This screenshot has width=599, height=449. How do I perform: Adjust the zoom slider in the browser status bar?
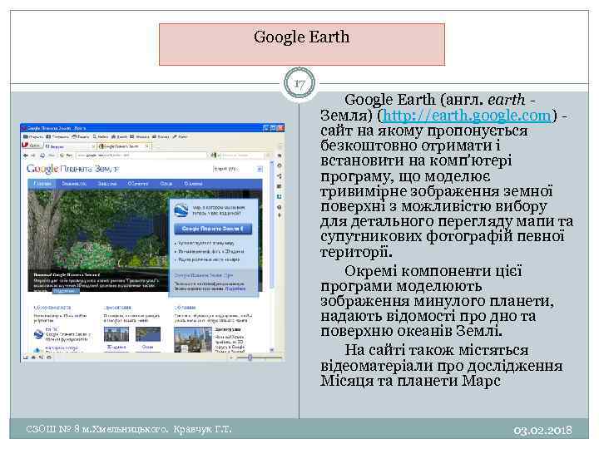click(x=250, y=358)
